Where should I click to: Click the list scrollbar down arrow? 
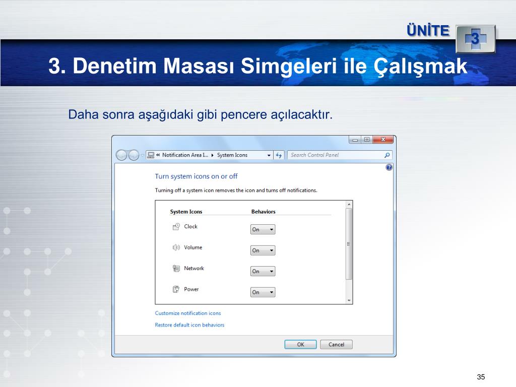[x=349, y=300]
